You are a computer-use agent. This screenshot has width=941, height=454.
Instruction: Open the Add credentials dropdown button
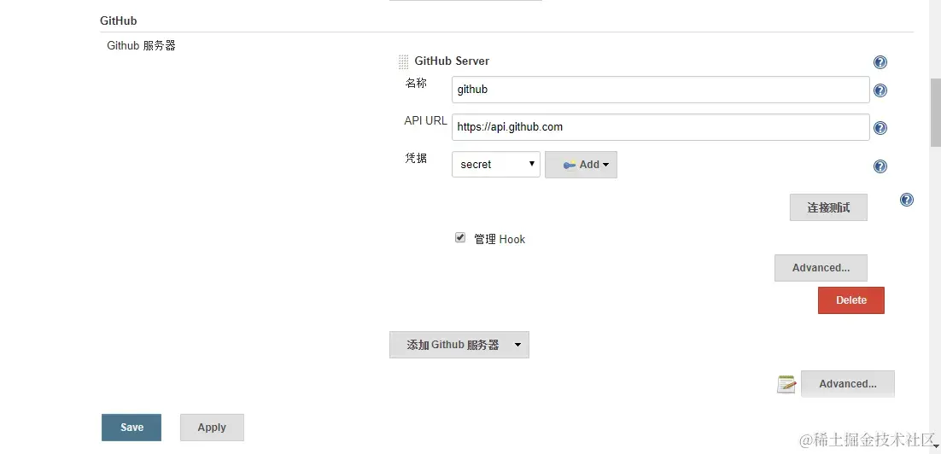tap(581, 165)
